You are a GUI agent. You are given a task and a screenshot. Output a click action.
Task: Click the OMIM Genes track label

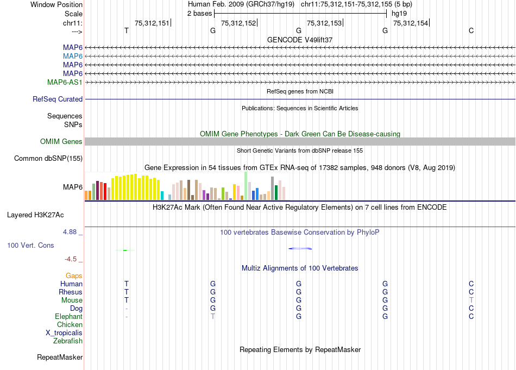click(61, 142)
